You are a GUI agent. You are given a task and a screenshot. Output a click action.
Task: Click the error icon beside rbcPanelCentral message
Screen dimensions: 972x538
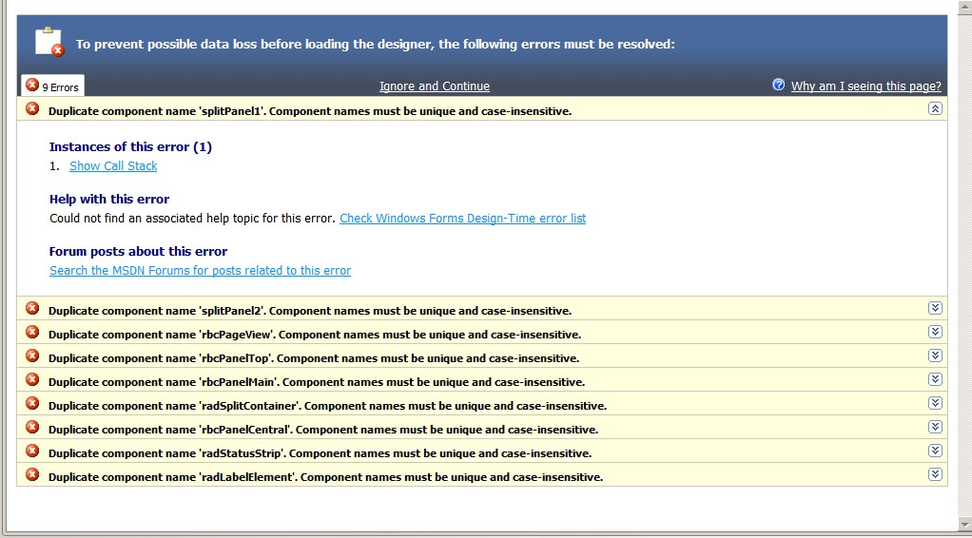(32, 428)
